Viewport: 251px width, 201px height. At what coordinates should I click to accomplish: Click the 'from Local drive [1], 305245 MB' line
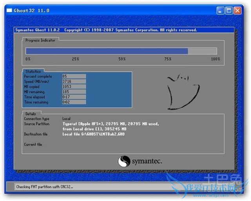coord(95,129)
